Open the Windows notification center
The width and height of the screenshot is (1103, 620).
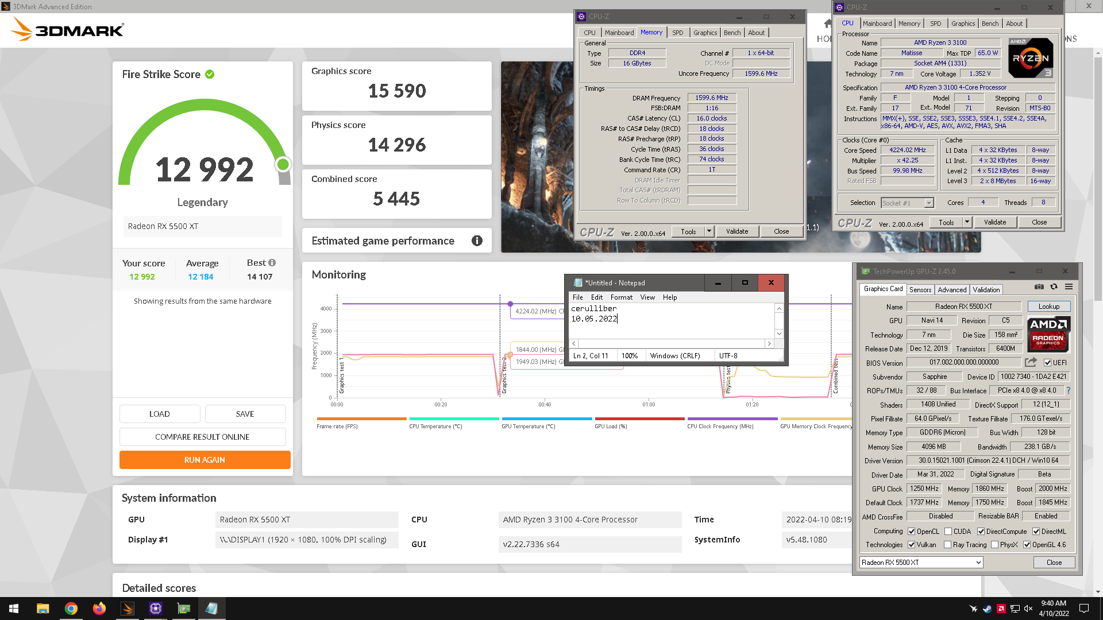1084,609
